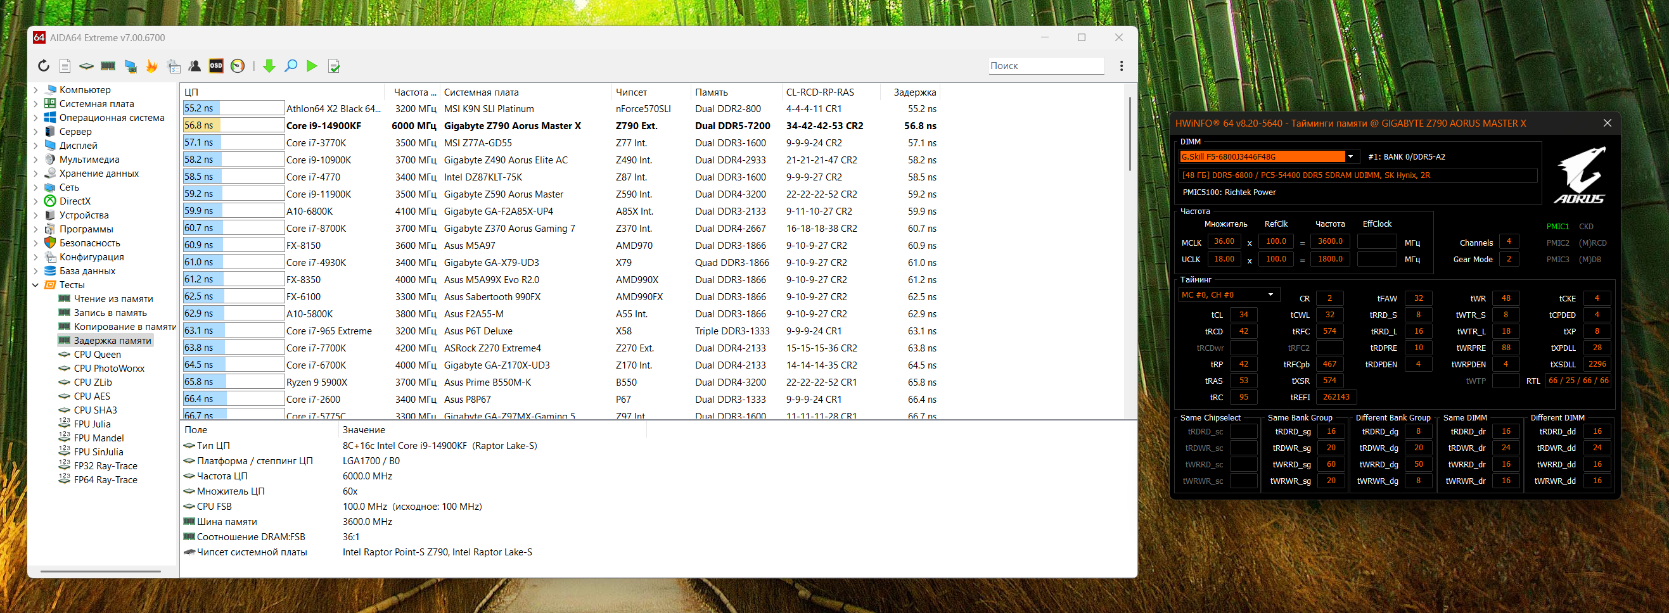
Task: Open the monitor diagnostics toolbar icon
Action: pyautogui.click(x=131, y=65)
